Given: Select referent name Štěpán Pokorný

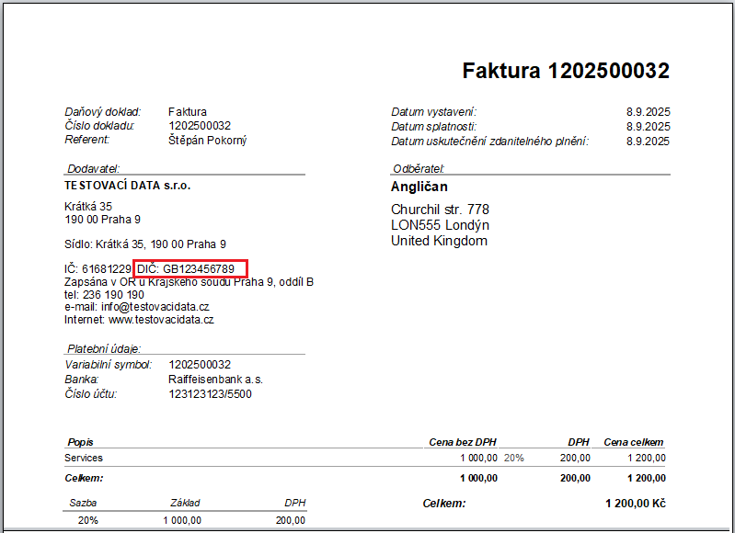Looking at the screenshot, I should click(207, 140).
